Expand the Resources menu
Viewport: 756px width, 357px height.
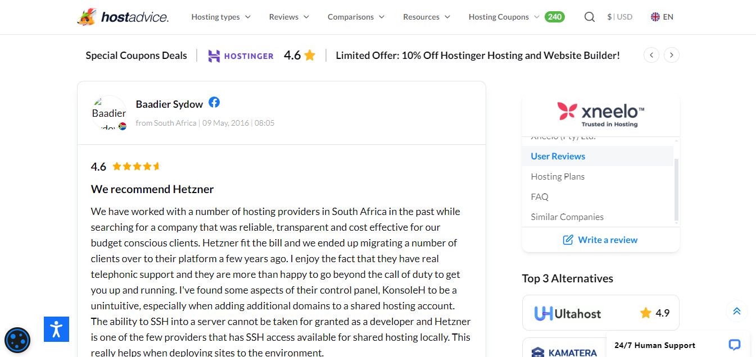[x=427, y=17]
